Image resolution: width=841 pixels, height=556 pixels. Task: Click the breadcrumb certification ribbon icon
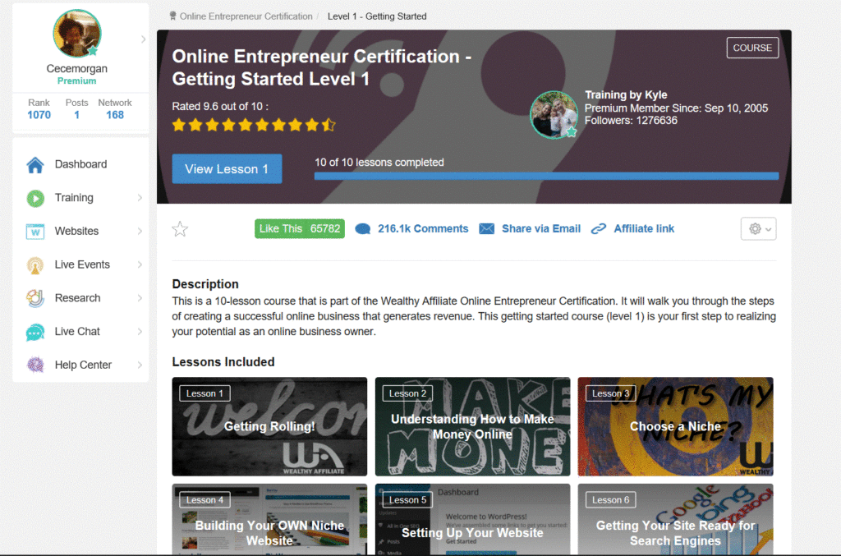172,16
